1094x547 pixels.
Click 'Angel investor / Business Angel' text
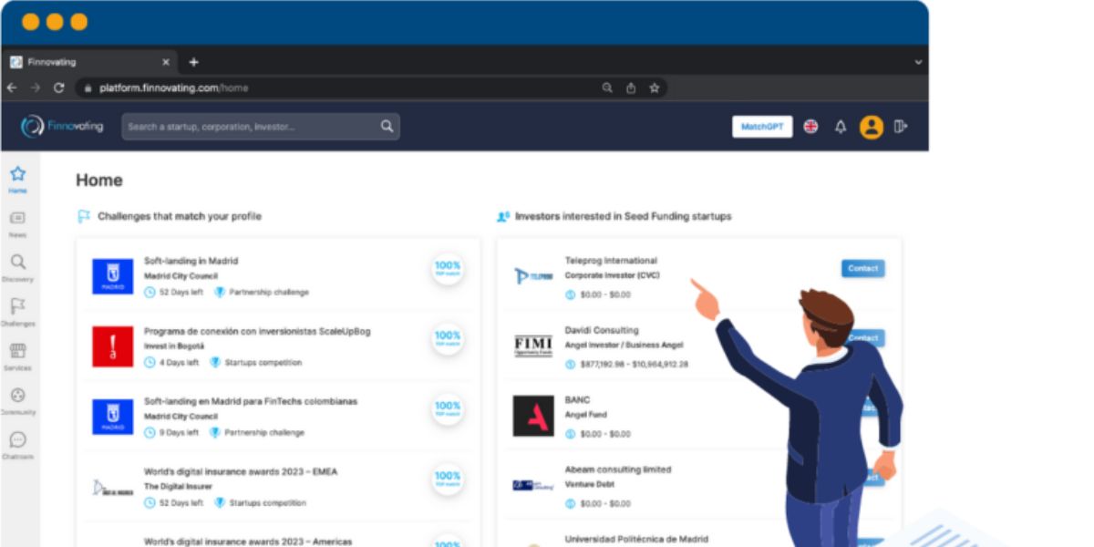click(624, 346)
